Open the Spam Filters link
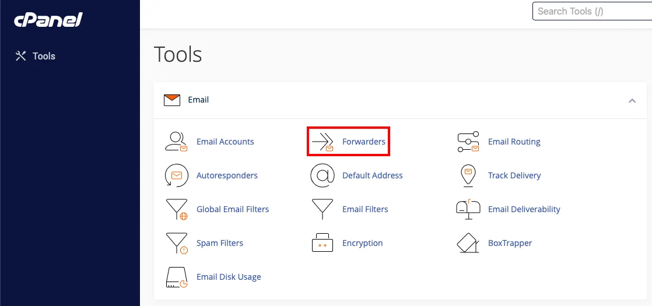Image resolution: width=652 pixels, height=306 pixels. [x=220, y=243]
